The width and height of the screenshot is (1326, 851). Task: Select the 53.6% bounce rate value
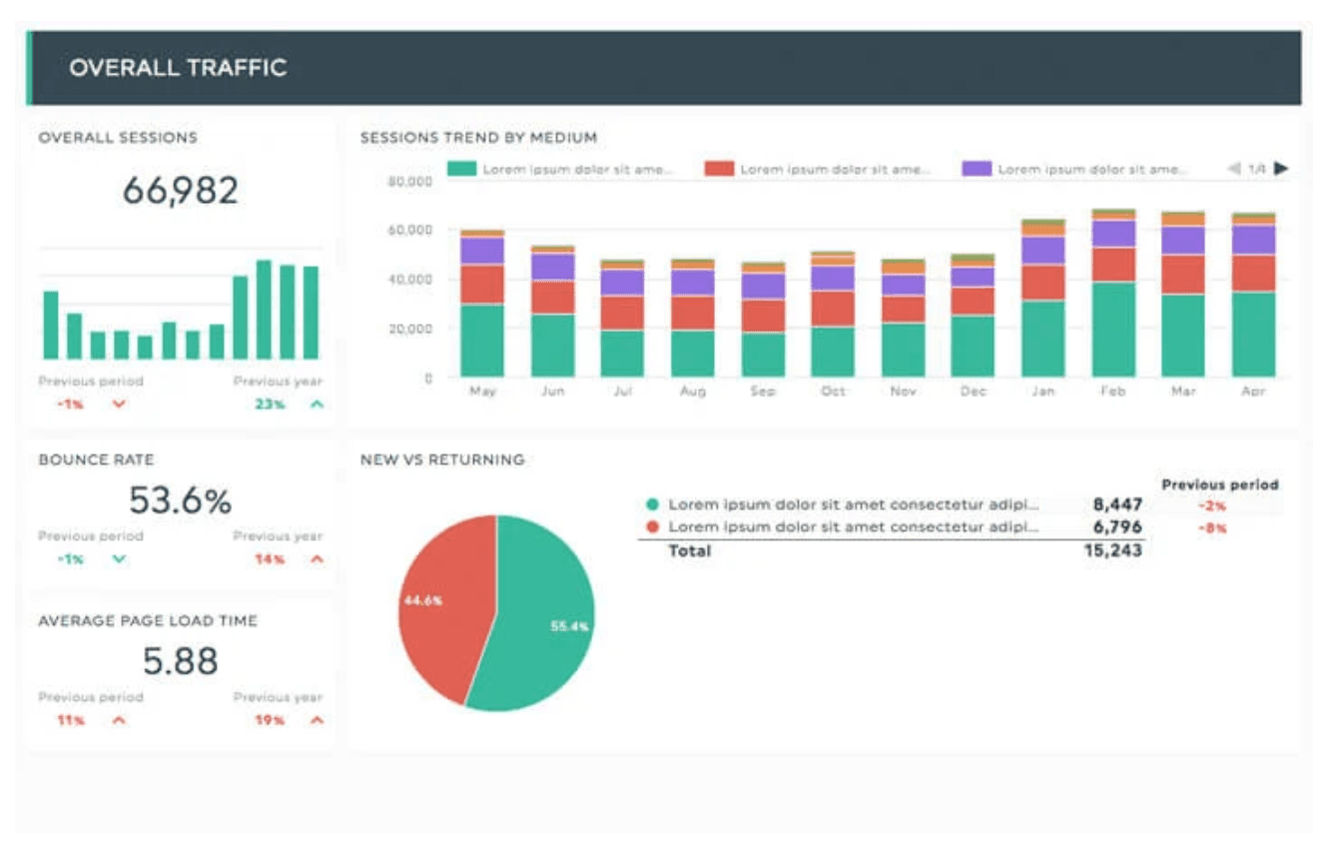tap(181, 499)
